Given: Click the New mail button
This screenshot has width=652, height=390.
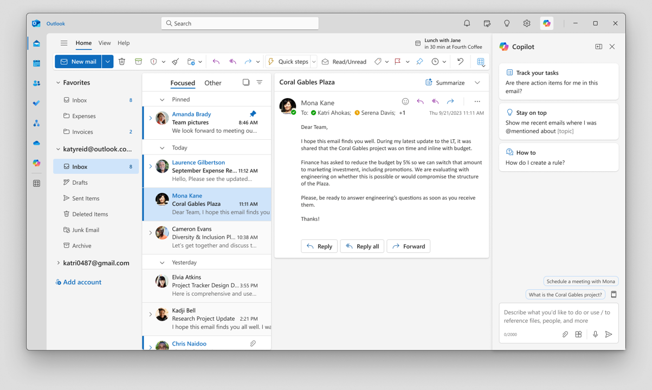Looking at the screenshot, I should 79,62.
